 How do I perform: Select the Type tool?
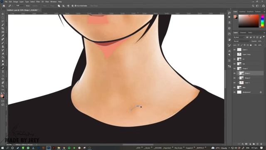click(3, 72)
